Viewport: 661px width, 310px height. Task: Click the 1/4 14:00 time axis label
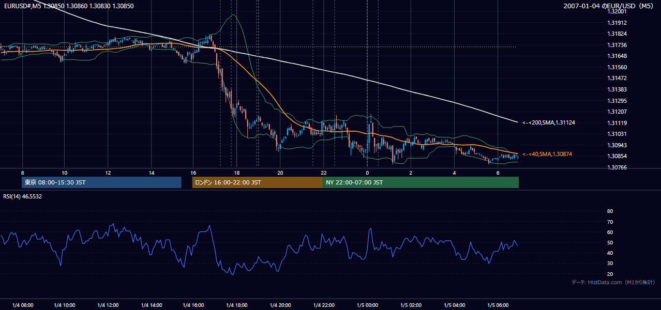(151, 305)
